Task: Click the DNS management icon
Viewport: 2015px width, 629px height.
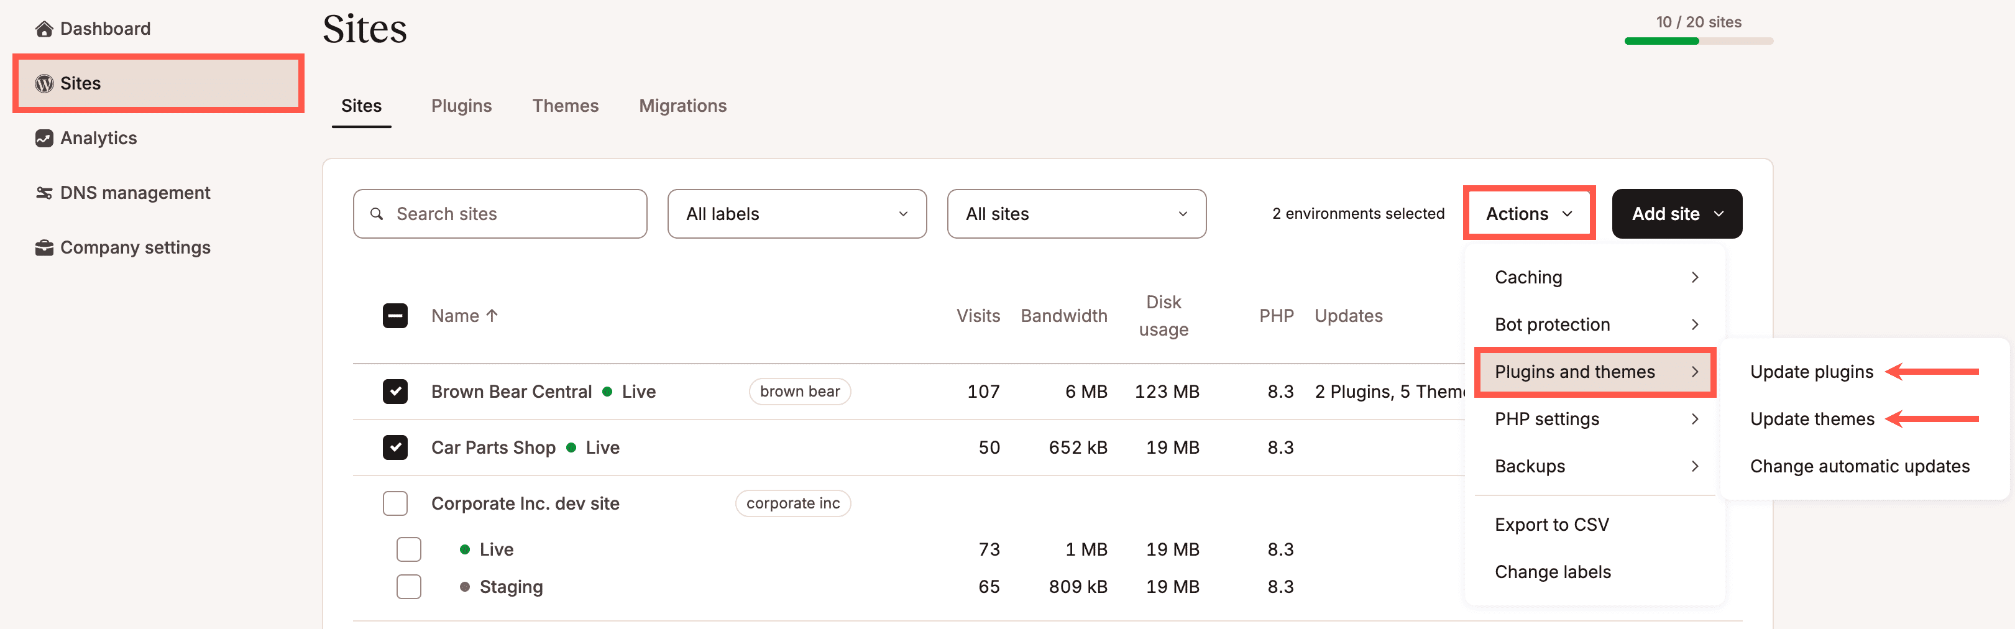Action: point(44,193)
